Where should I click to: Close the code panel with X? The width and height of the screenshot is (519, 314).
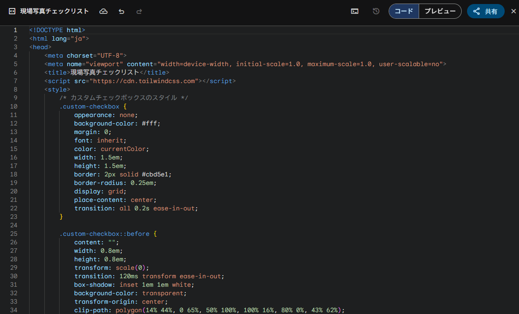[513, 11]
